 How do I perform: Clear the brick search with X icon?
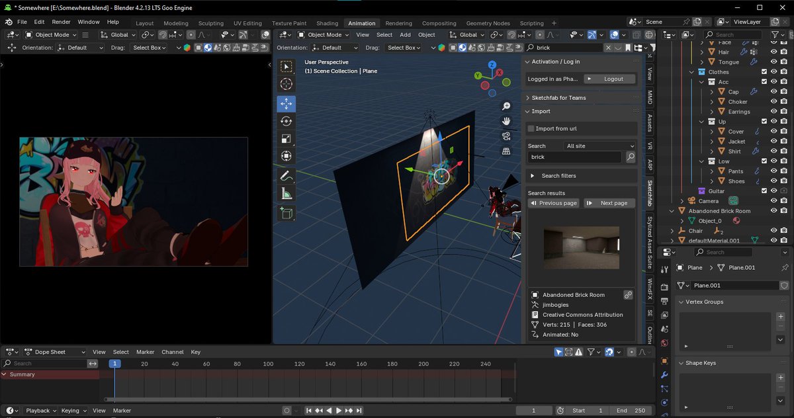click(x=608, y=48)
